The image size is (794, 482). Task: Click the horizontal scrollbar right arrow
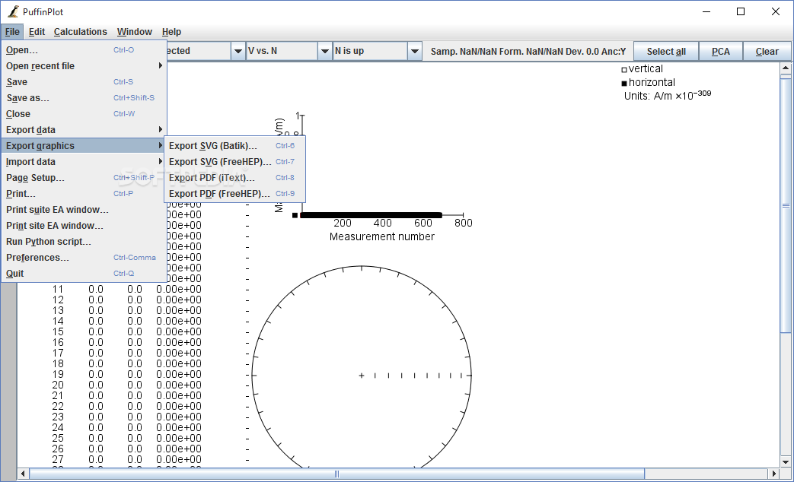773,474
